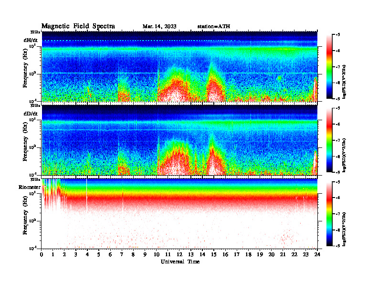Click hour 22 on the time axis
The height and width of the screenshot is (292, 378).
coord(294,255)
